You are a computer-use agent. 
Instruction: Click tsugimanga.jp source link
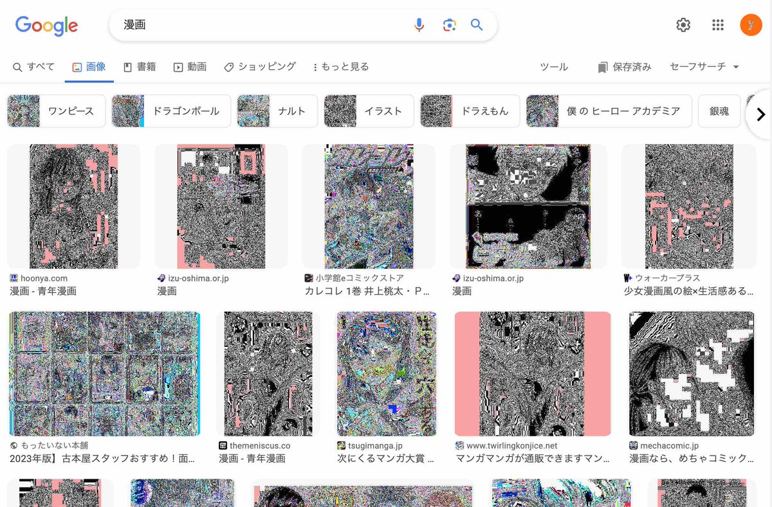[376, 445]
